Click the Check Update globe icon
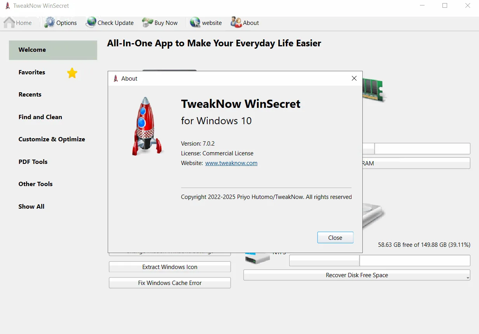The width and height of the screenshot is (479, 334). 91,23
